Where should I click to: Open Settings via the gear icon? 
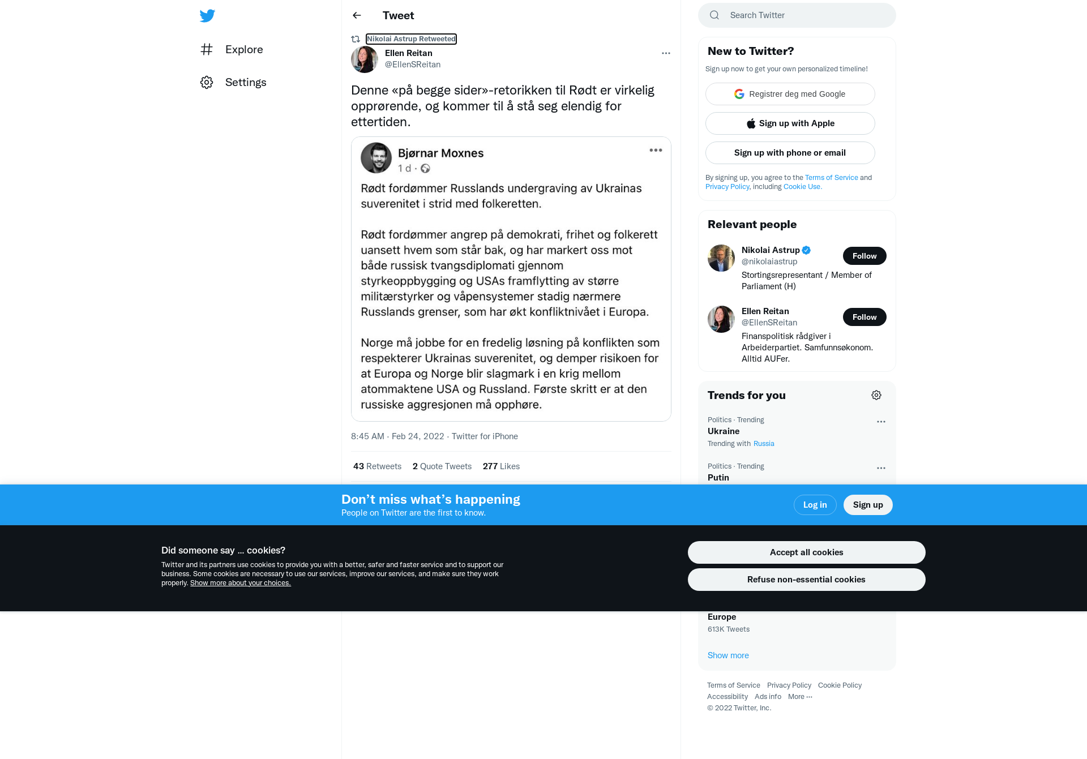207,82
